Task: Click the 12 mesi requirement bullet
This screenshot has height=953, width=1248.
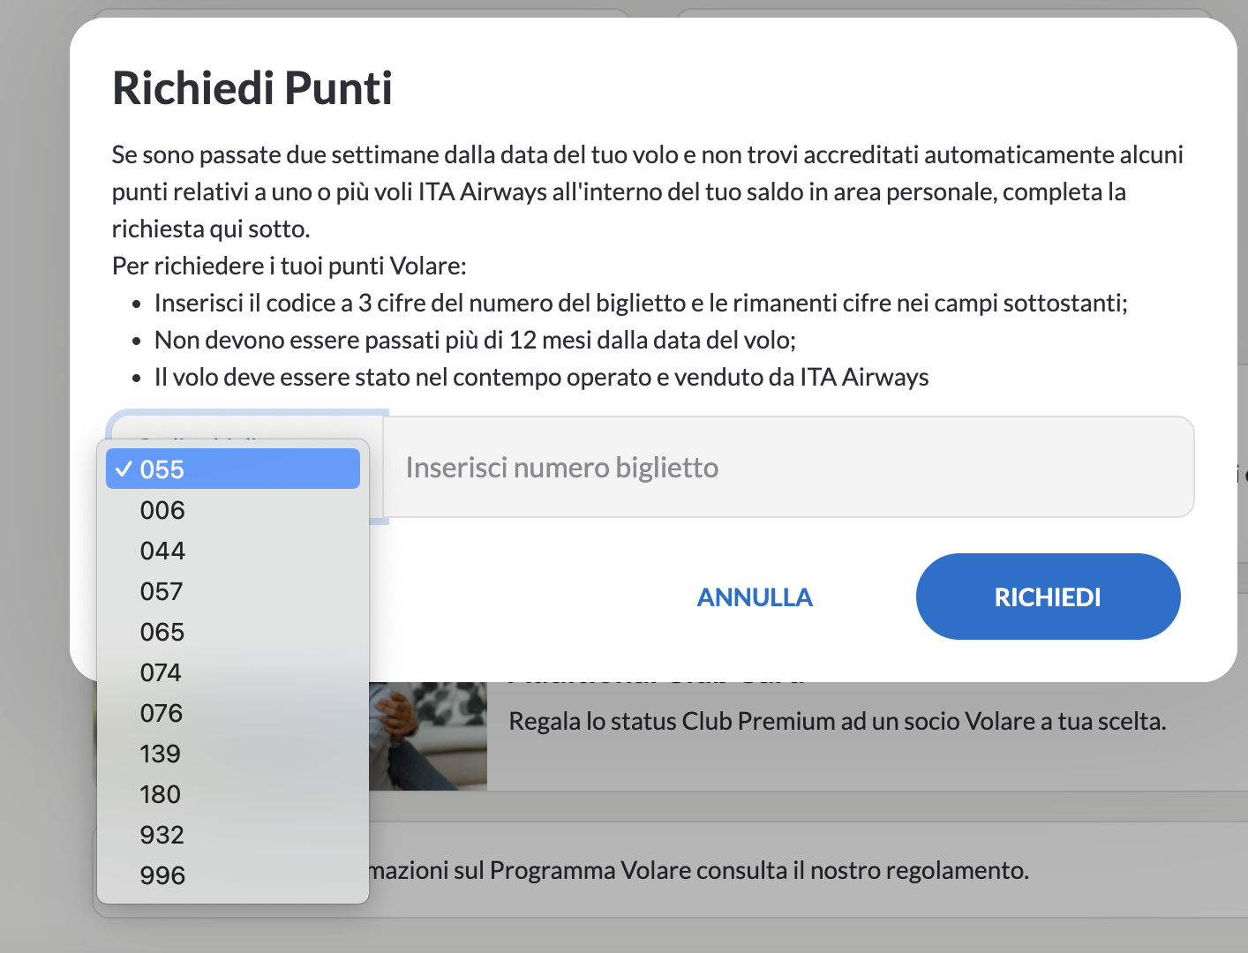Action: click(x=475, y=341)
